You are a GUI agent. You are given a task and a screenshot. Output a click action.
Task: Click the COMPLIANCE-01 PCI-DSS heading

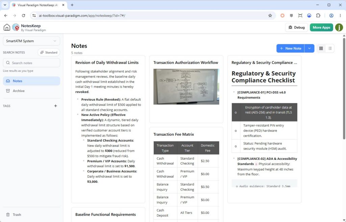[x=262, y=95]
